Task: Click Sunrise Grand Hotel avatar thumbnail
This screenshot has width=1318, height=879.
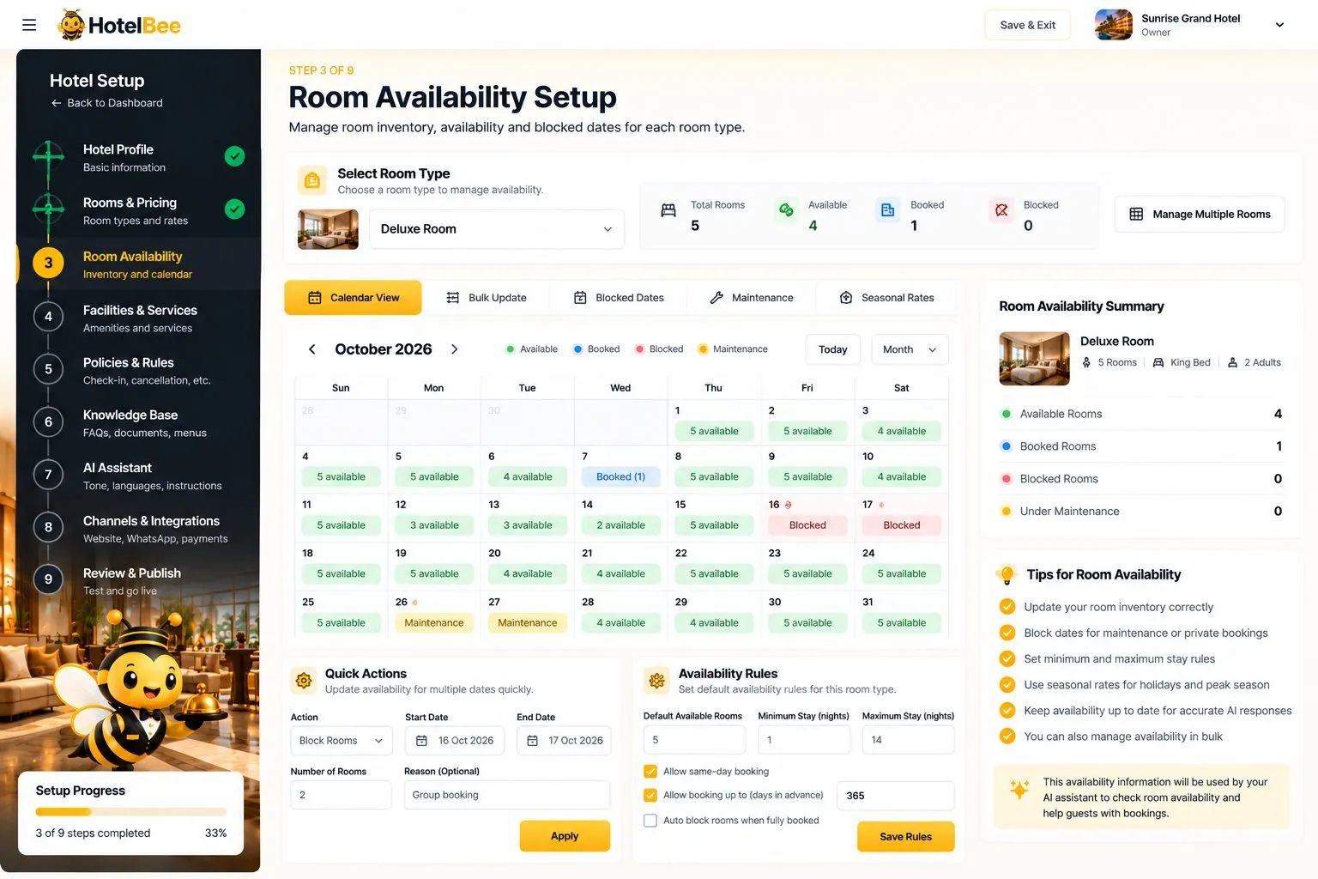Action: pos(1114,25)
